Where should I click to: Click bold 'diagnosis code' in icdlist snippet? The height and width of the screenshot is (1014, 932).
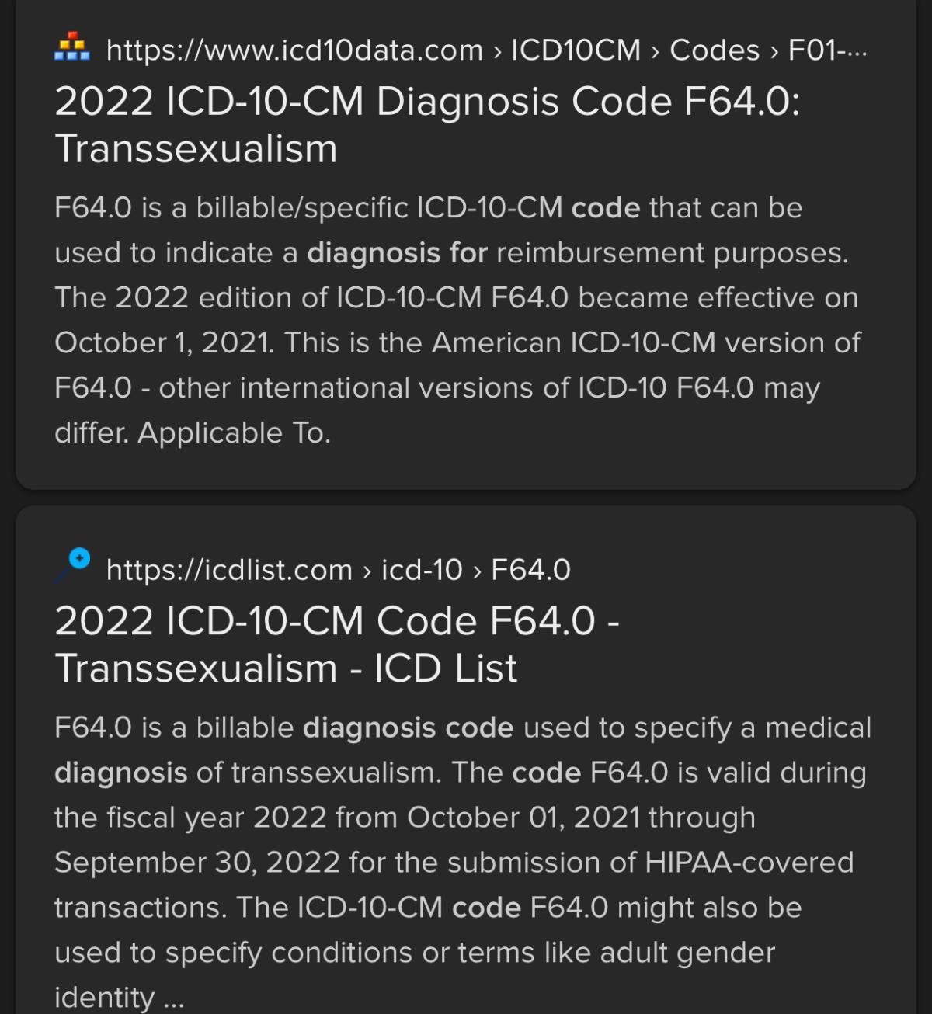coord(408,728)
